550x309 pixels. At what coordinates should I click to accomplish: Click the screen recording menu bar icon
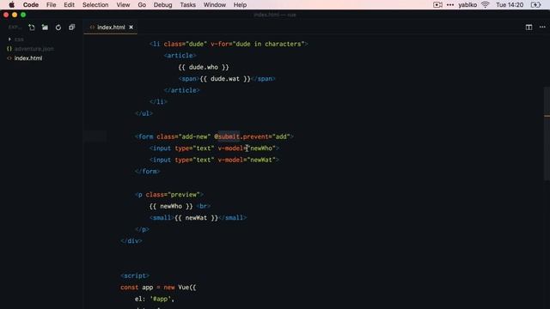437,5
